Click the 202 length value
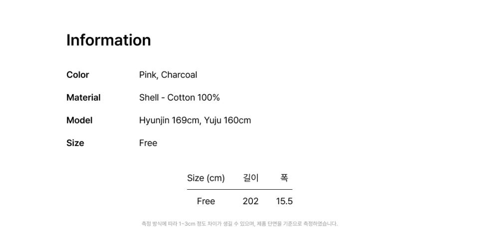 [250, 201]
